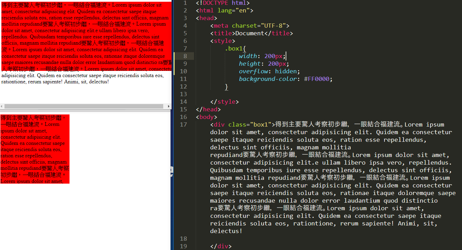Click line number 17 in the gutter
The height and width of the screenshot is (250, 462).
[184, 124]
